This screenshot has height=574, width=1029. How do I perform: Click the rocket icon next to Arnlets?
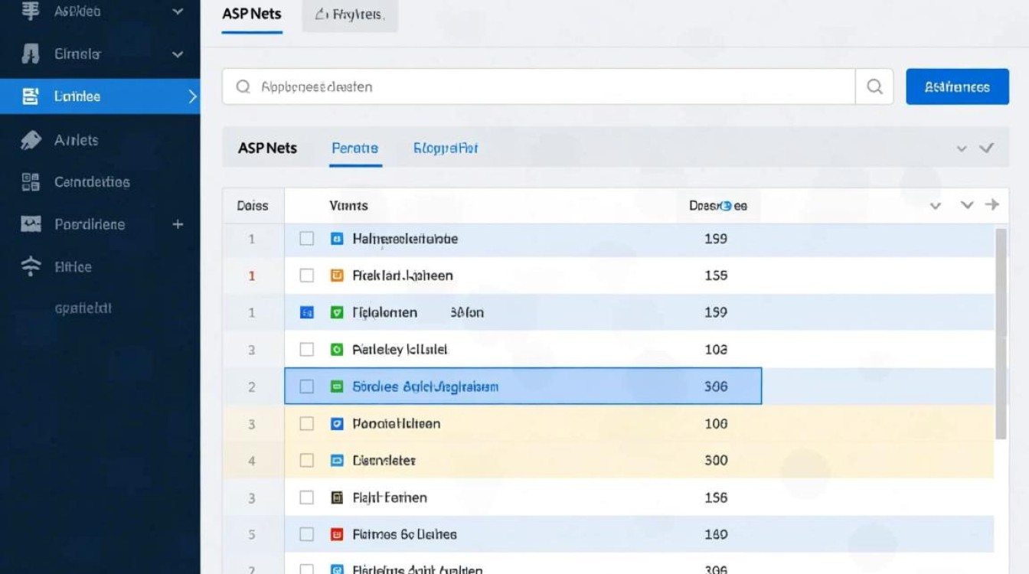31,140
